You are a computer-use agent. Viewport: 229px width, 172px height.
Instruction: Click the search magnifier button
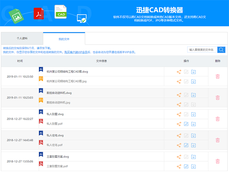[x=221, y=50]
